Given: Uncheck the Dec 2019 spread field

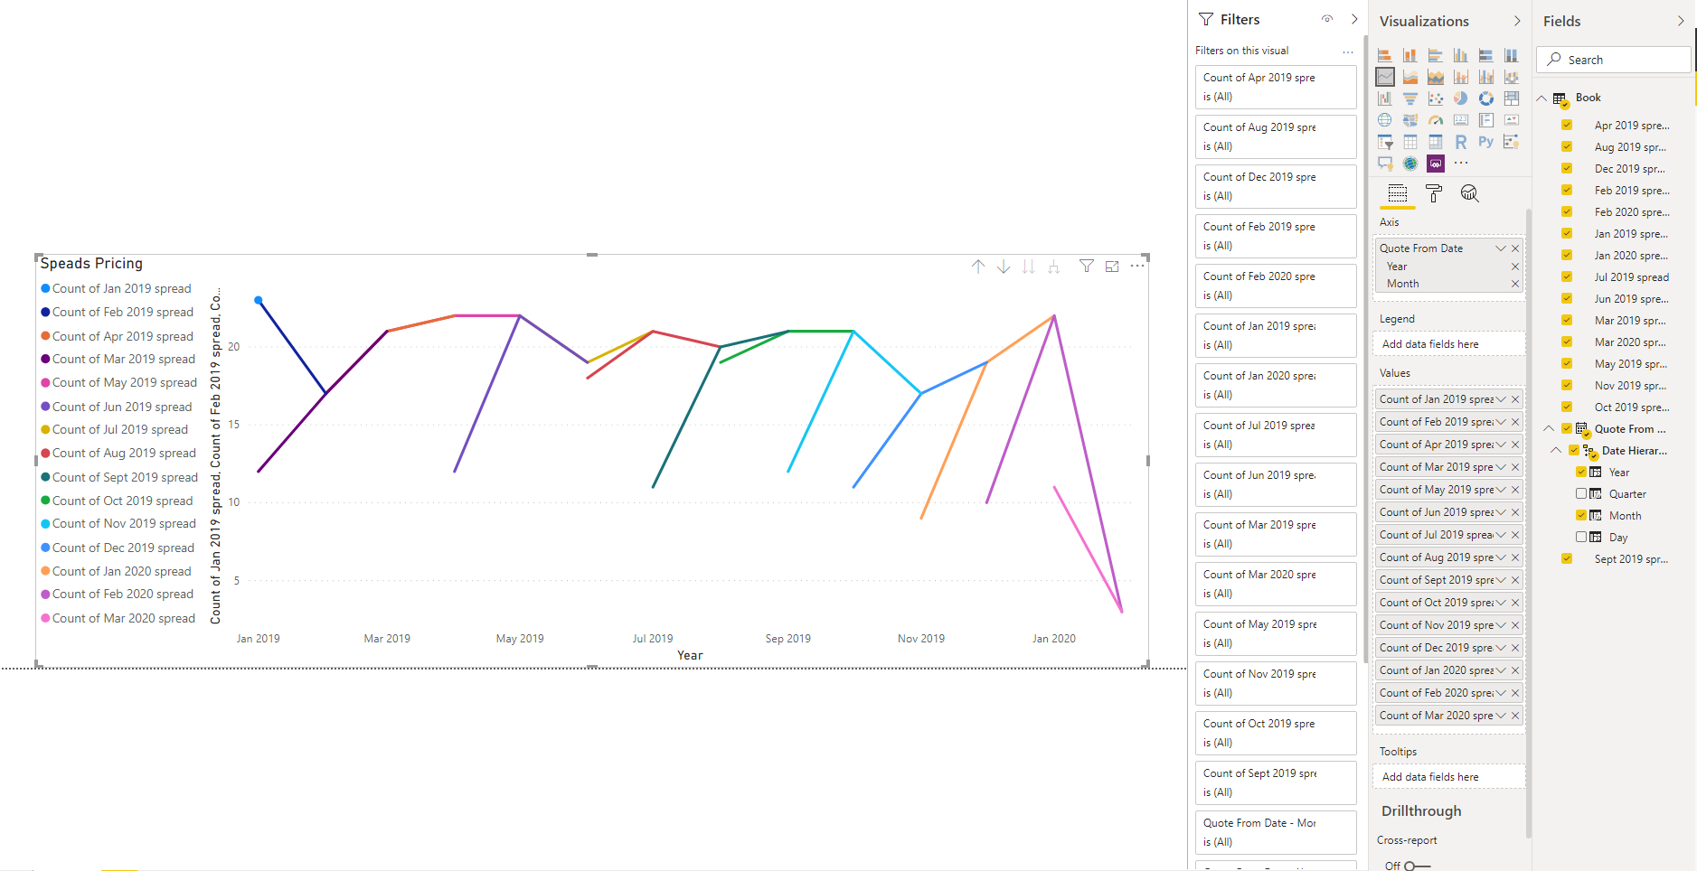Looking at the screenshot, I should click(1567, 168).
